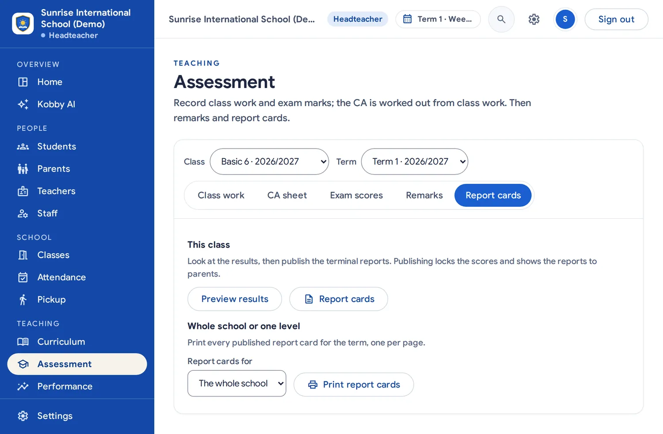Click Print report cards button

pos(354,385)
